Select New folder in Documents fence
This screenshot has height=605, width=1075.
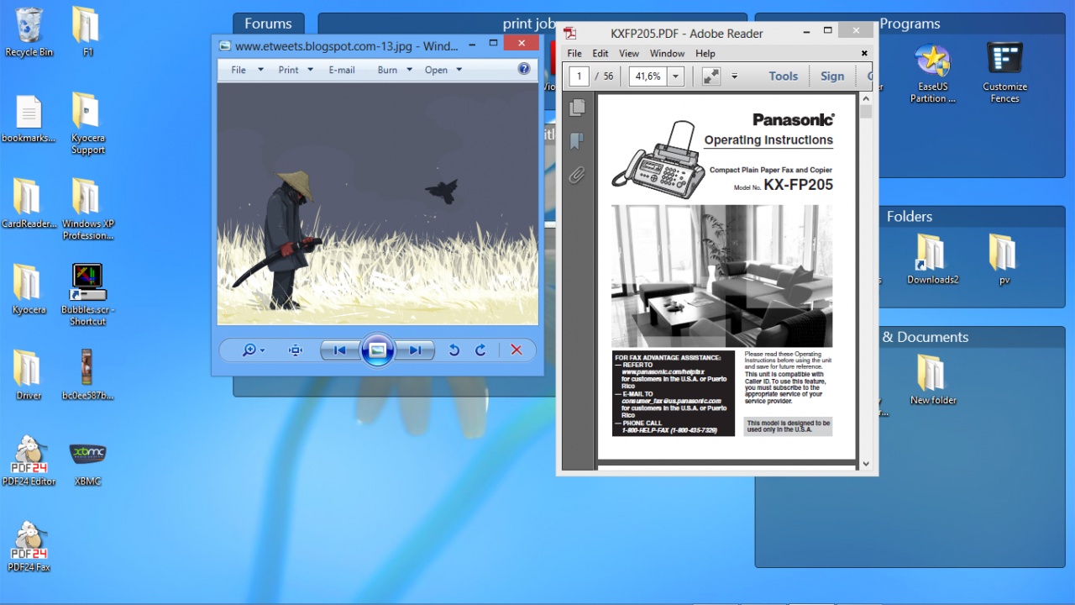pyautogui.click(x=932, y=380)
